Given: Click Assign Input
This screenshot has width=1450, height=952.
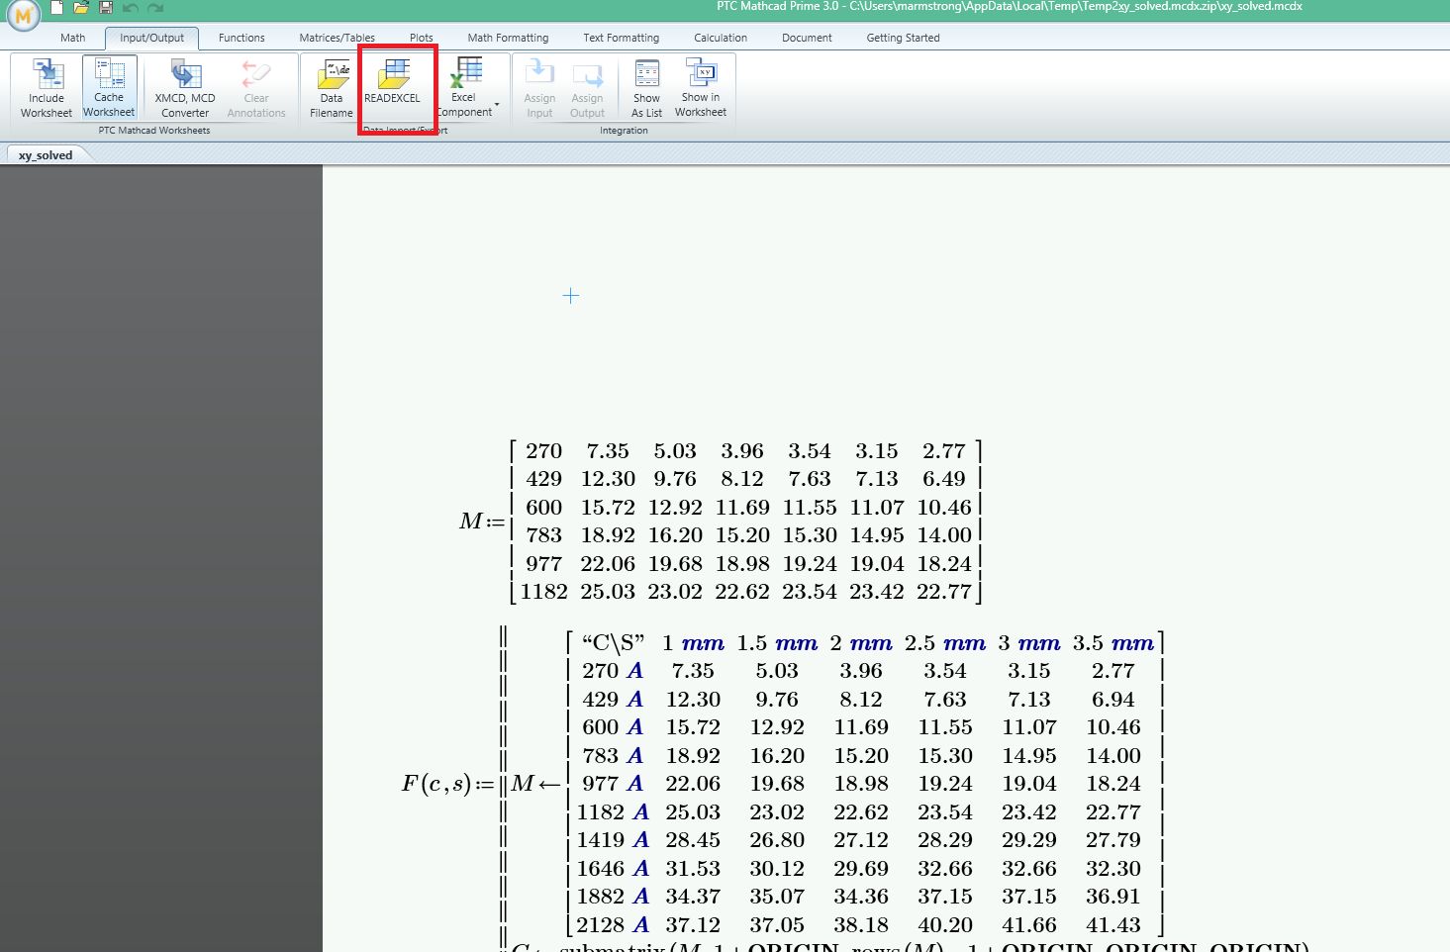Looking at the screenshot, I should tap(539, 88).
